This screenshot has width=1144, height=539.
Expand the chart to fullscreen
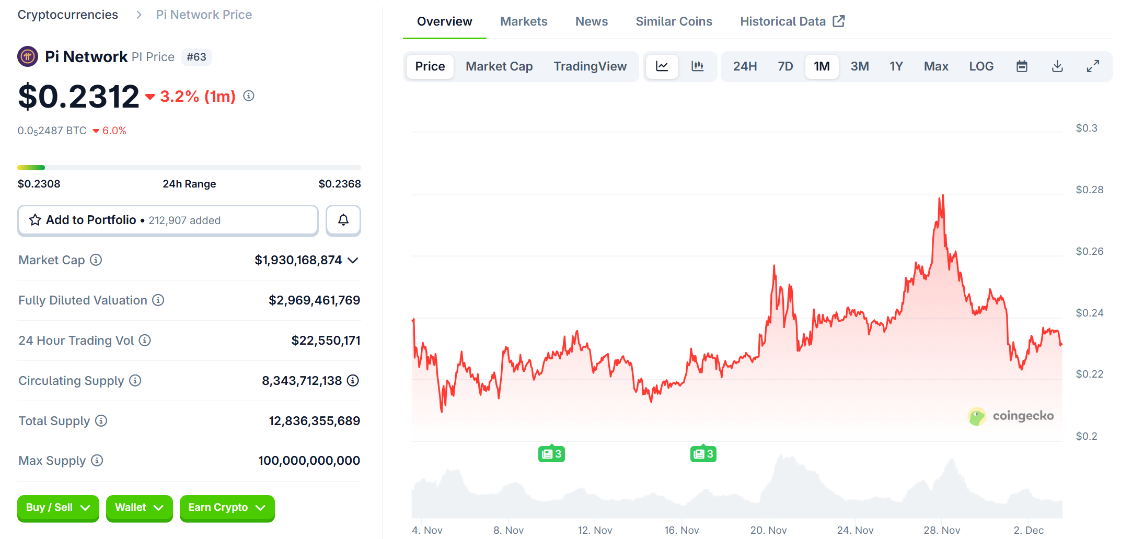(x=1093, y=66)
